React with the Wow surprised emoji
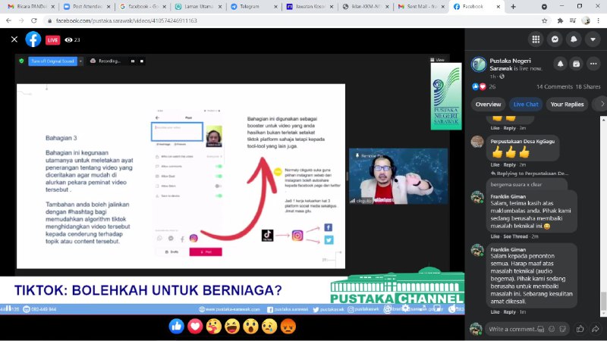607x341 pixels. click(251, 327)
